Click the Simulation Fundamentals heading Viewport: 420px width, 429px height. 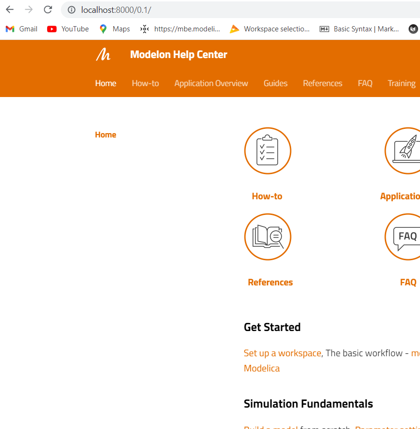coord(308,404)
